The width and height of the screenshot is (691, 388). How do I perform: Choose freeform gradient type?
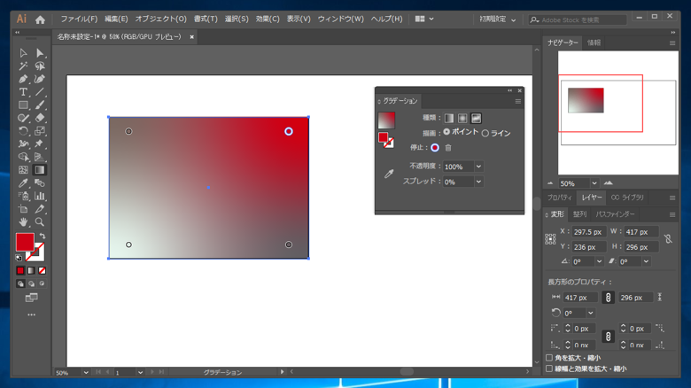pos(476,118)
